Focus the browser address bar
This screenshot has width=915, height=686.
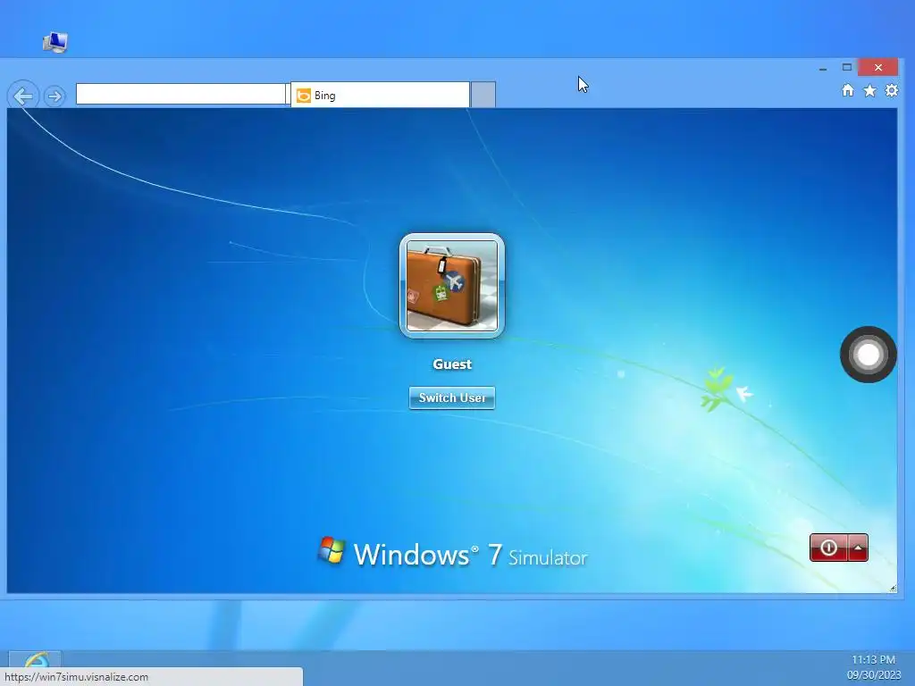click(180, 94)
